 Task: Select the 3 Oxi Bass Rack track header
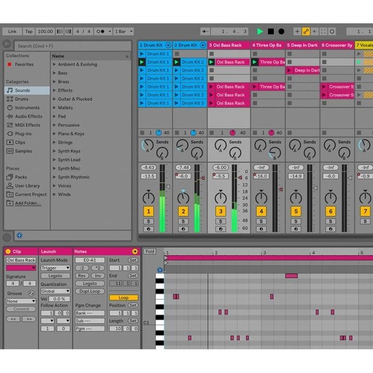229,45
